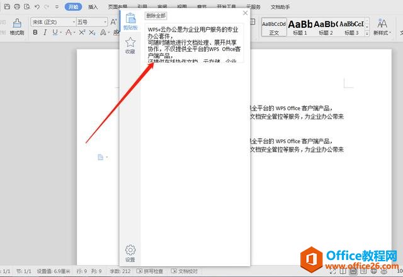
Task: Switch to reading layout view icon
Action: (x=343, y=271)
